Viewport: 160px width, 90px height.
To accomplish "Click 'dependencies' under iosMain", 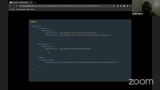I will click(x=47, y=60).
